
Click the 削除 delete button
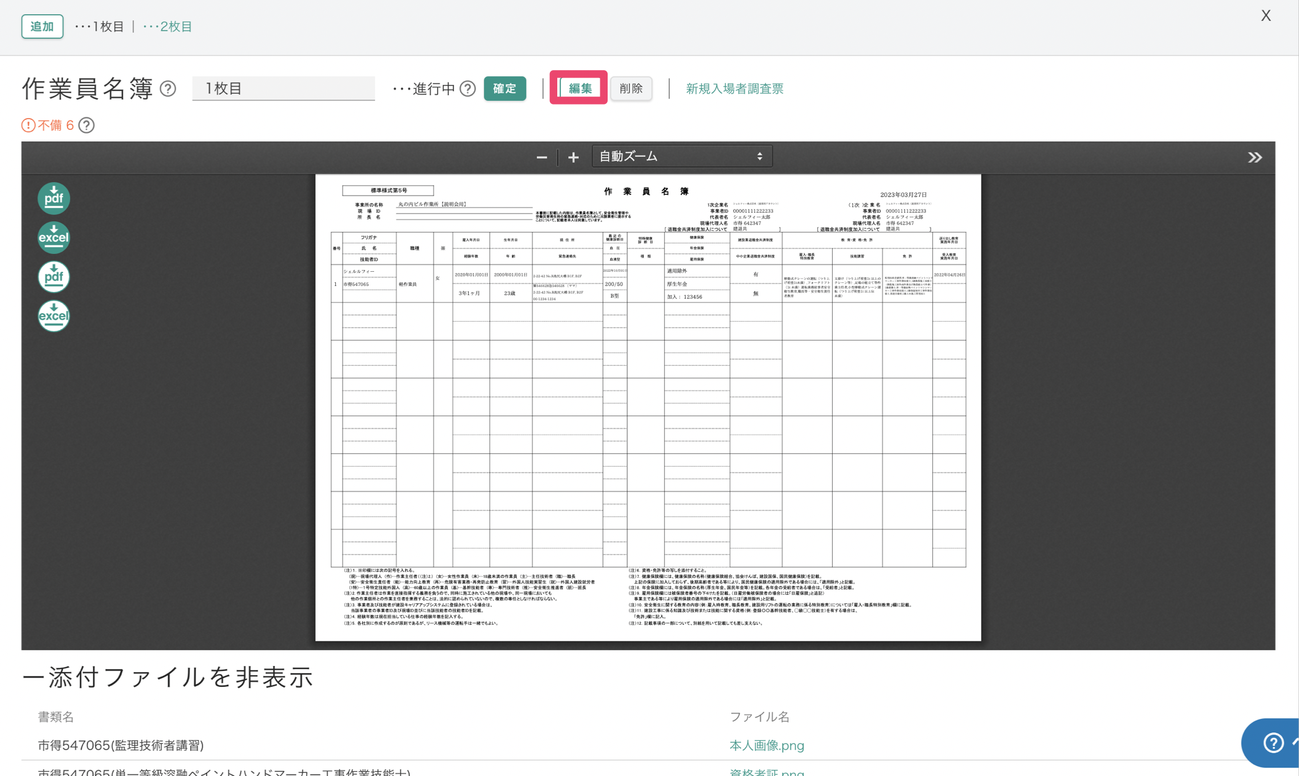point(631,89)
